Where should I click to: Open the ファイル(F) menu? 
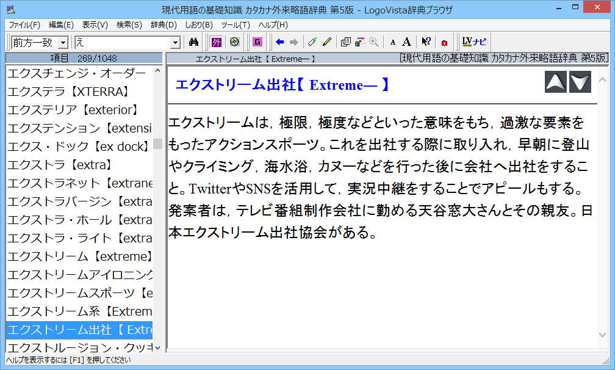click(x=24, y=25)
